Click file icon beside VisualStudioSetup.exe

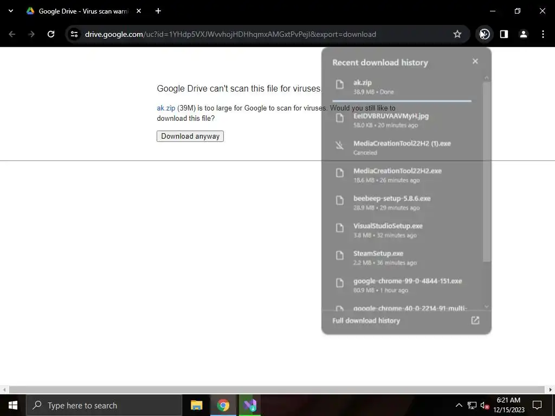click(340, 228)
